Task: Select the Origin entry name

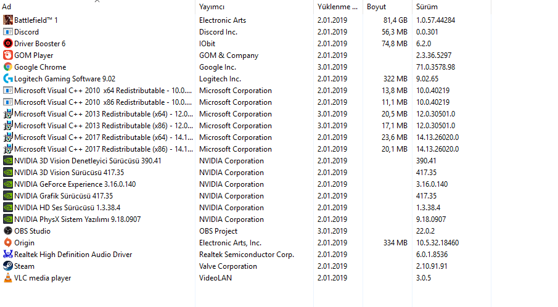Action: point(24,243)
